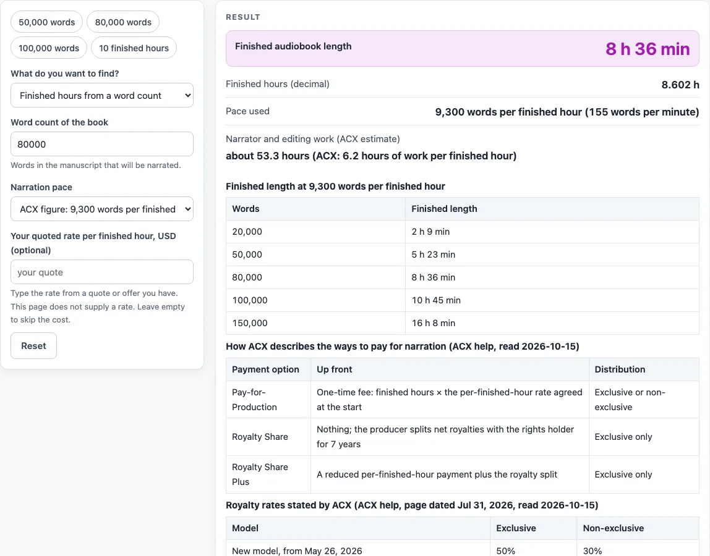This screenshot has height=556, width=710.
Task: Select the 10 finished hours preset
Action: tap(134, 48)
